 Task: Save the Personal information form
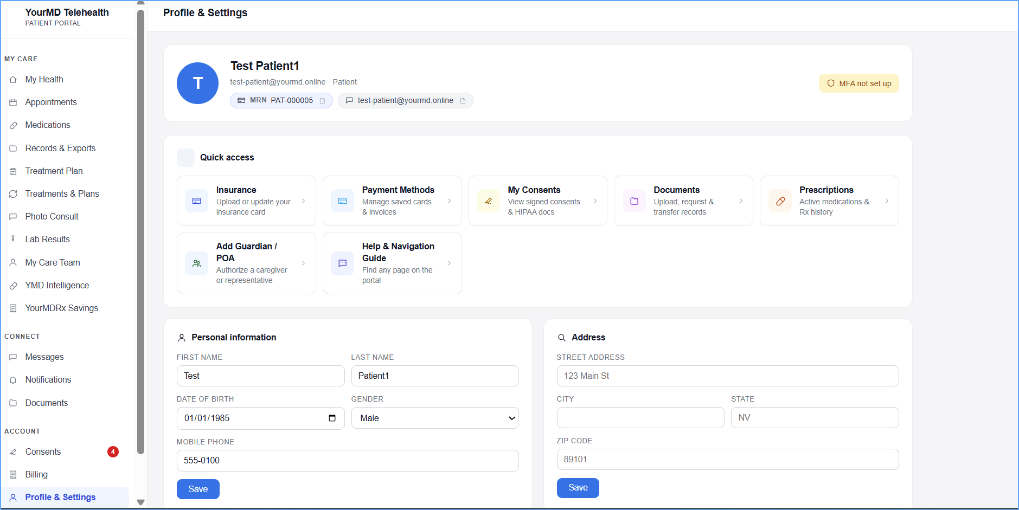pos(198,489)
